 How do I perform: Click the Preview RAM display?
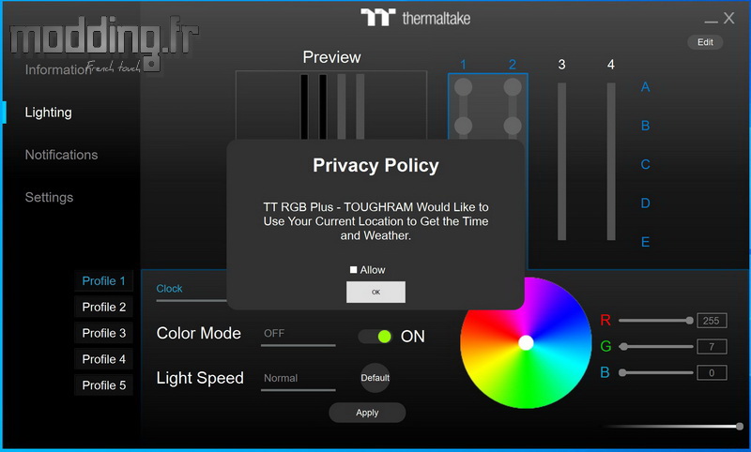tap(331, 105)
